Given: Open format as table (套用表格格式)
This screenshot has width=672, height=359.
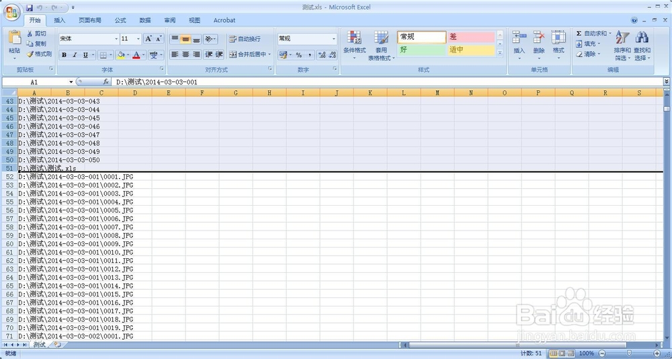Looking at the screenshot, I should (381, 45).
